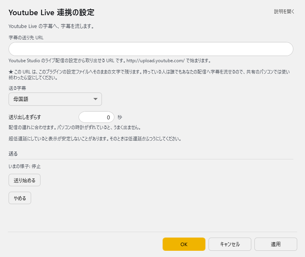305x257 pixels.
Task: Click the status text いまの様子: 停止
Action: click(x=25, y=166)
